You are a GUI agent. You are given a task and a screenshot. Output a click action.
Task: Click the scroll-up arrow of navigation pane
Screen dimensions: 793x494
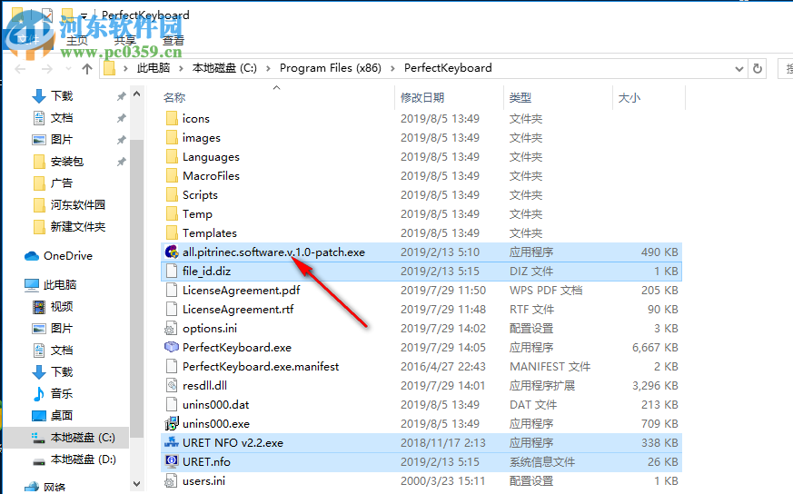[136, 94]
